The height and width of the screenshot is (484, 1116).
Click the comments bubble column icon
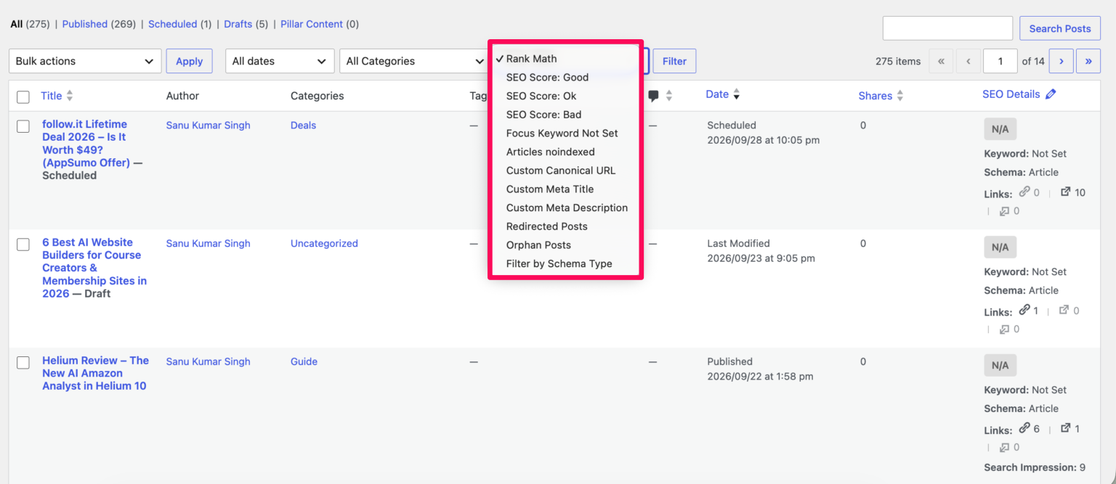point(653,96)
